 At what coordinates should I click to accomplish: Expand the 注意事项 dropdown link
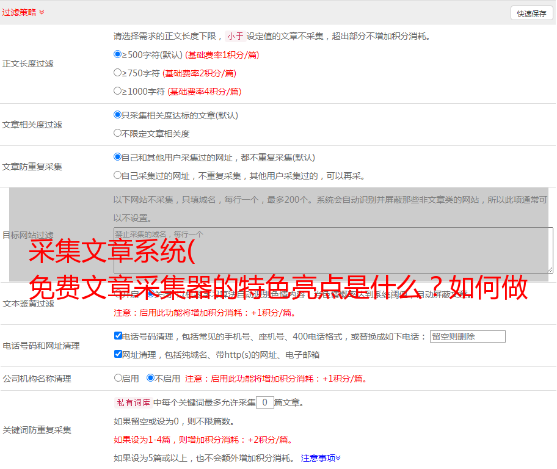[321, 457]
